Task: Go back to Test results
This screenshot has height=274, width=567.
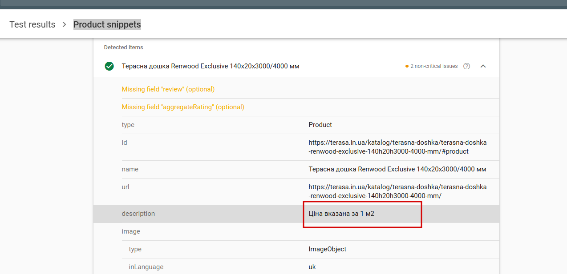Action: click(32, 24)
